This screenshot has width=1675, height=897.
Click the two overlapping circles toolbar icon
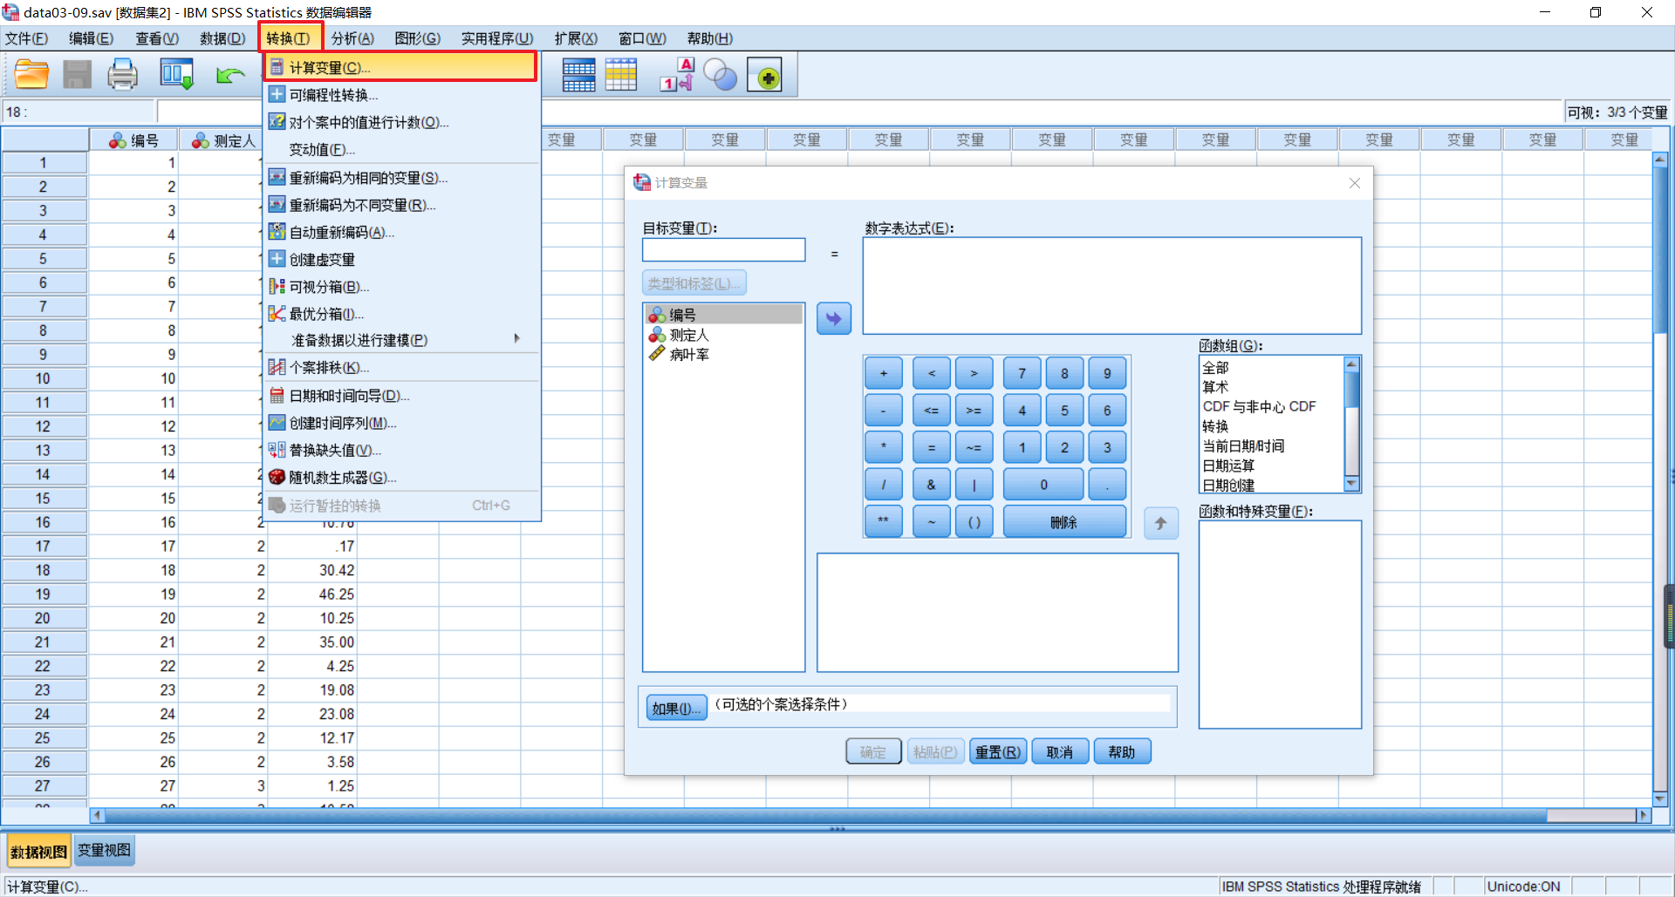[721, 75]
